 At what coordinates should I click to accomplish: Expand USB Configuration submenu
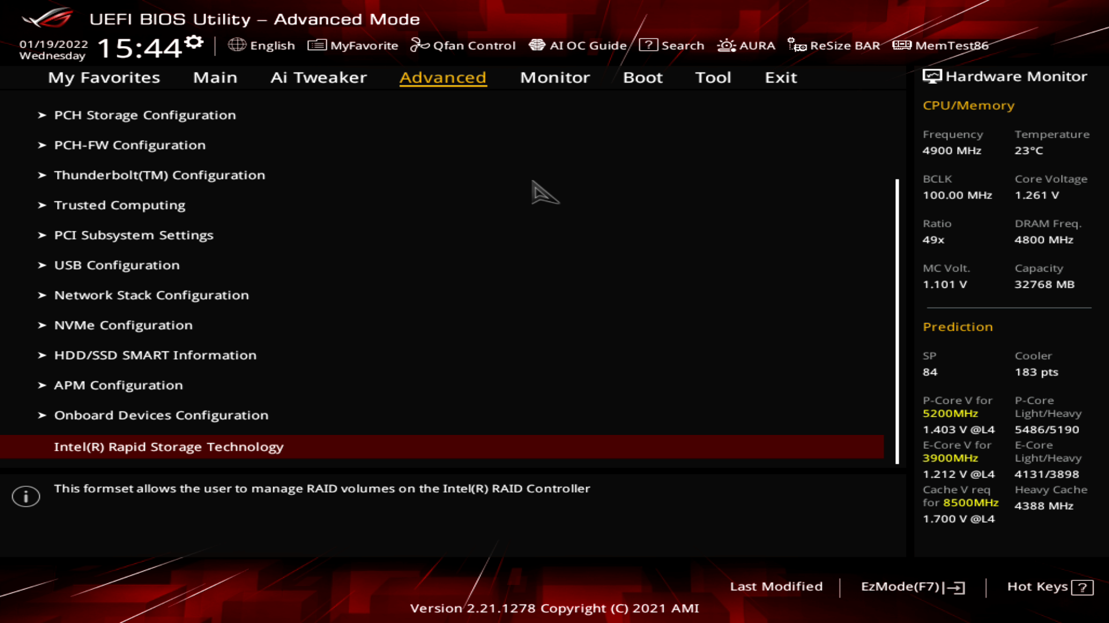116,265
